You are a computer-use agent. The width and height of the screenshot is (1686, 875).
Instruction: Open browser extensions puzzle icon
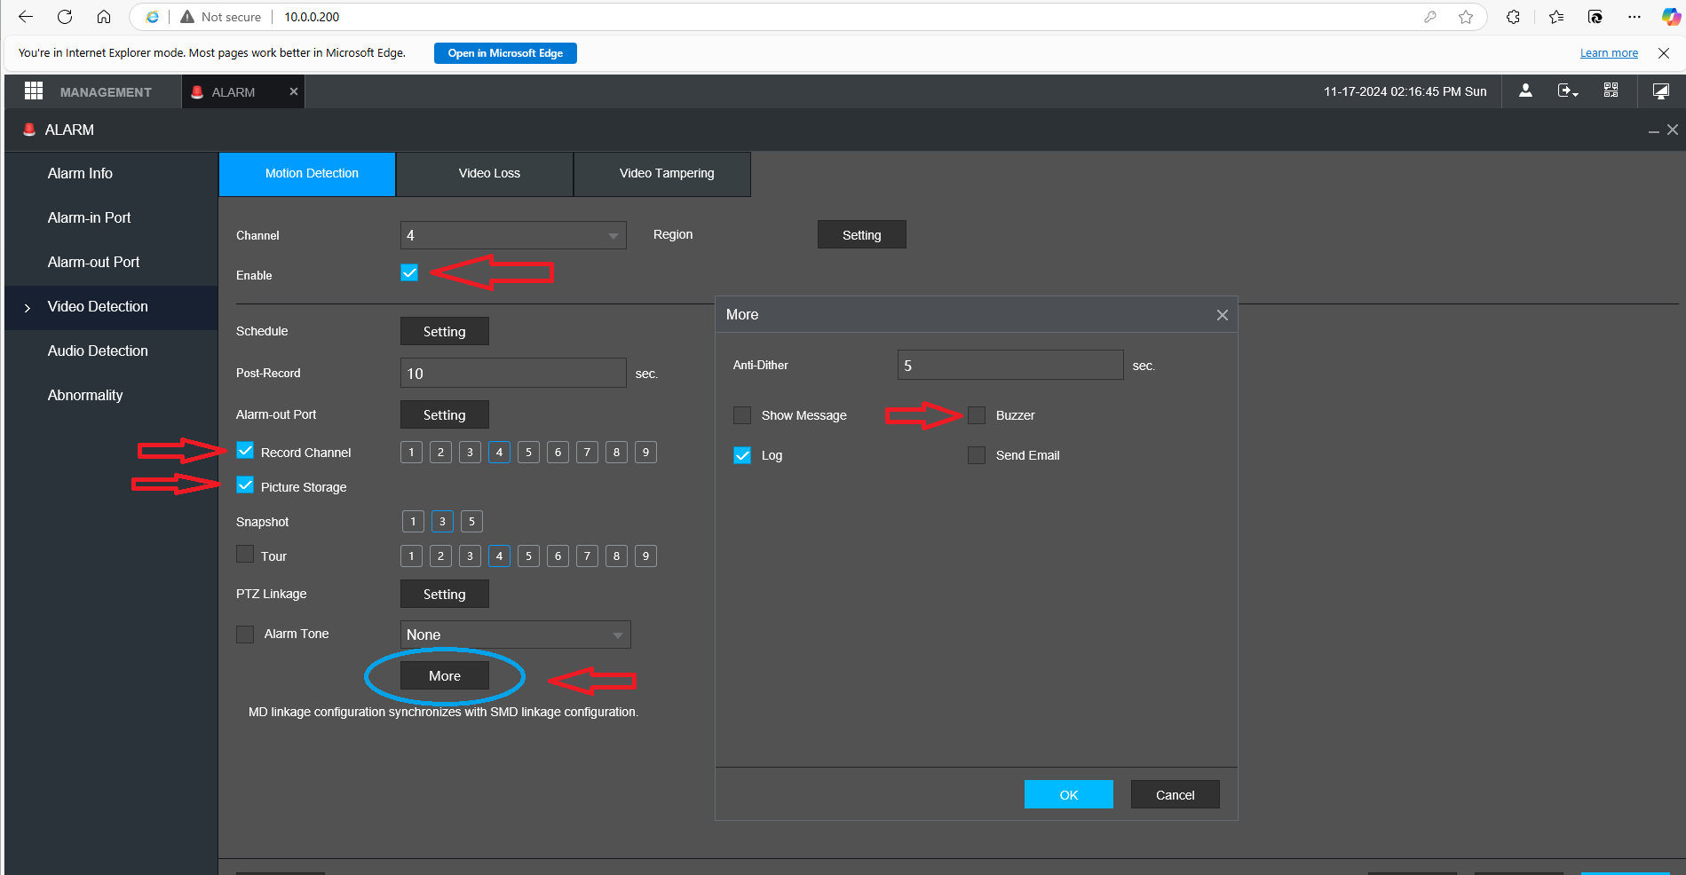[1514, 17]
